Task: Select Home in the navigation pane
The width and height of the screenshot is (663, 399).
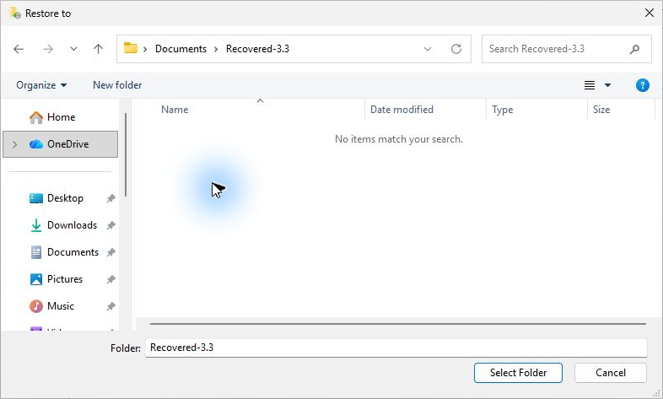Action: [x=61, y=117]
